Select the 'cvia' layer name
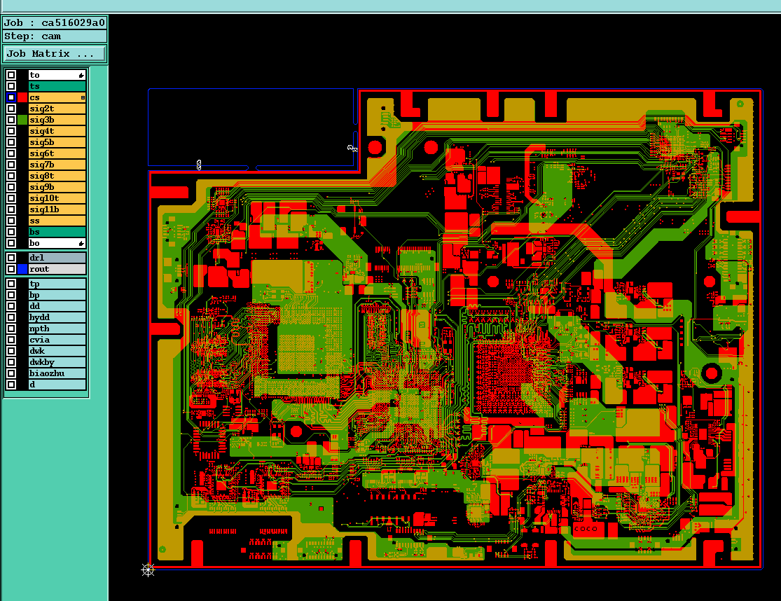The width and height of the screenshot is (781, 601). tap(57, 340)
